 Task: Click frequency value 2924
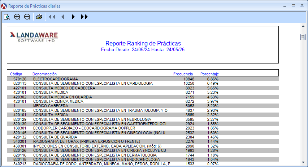tap(190, 124)
